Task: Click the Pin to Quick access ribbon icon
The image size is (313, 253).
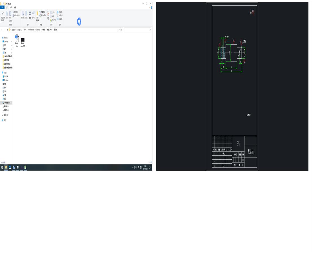Action: tap(3, 14)
